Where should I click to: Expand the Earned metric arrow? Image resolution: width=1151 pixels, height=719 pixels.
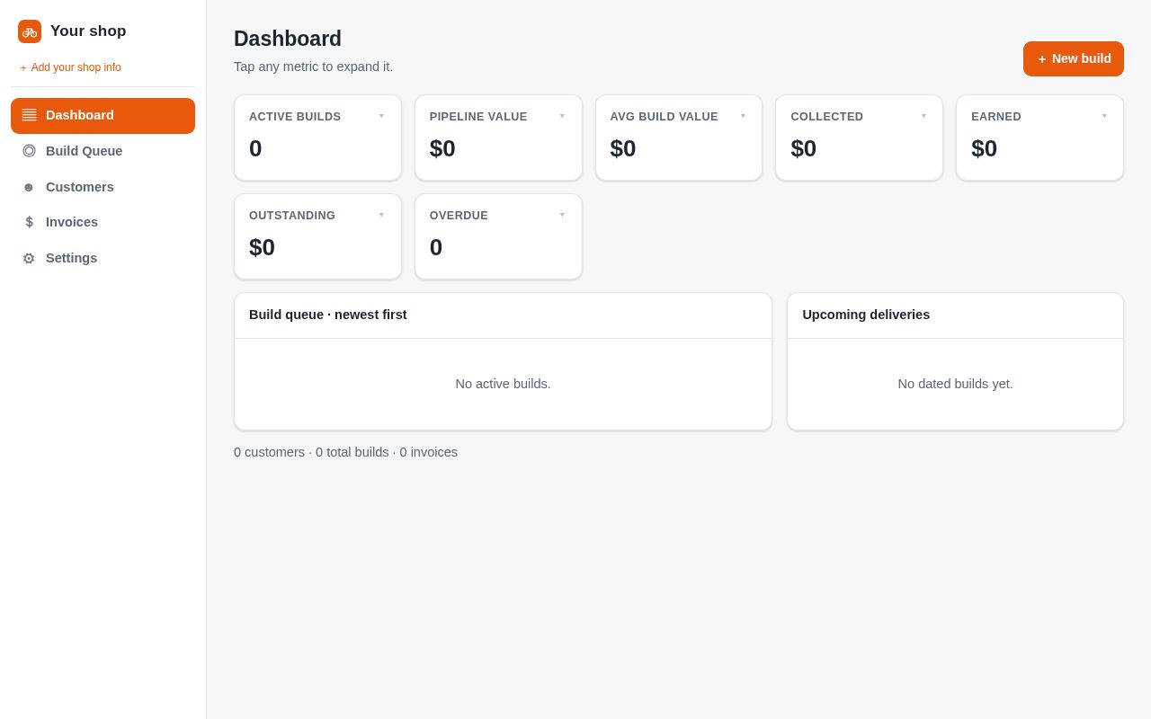(1104, 116)
